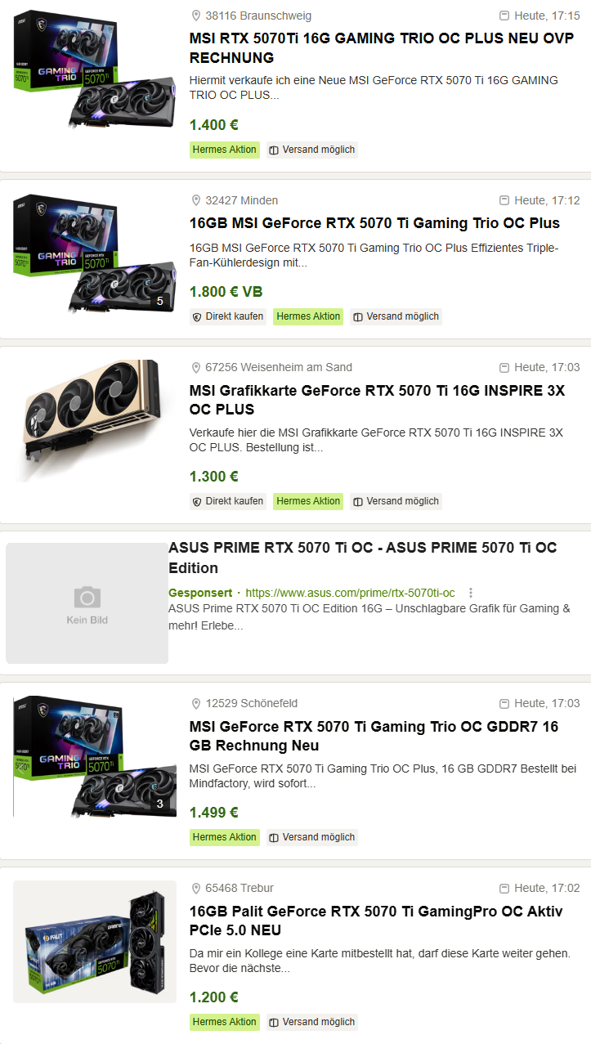Open the MSI RTX 5070Ti GAMING TRIO OC PLUS NEU OVP listing
This screenshot has height=1044, width=591.
pyautogui.click(x=382, y=48)
